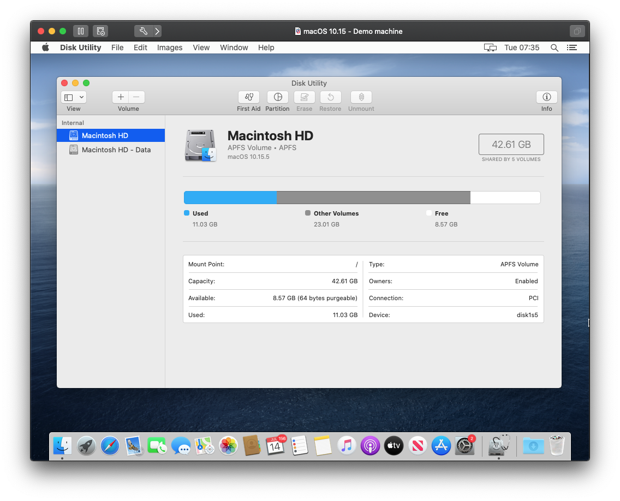Click the Owners Enabled value
Image resolution: width=620 pixels, height=501 pixels.
click(x=526, y=281)
